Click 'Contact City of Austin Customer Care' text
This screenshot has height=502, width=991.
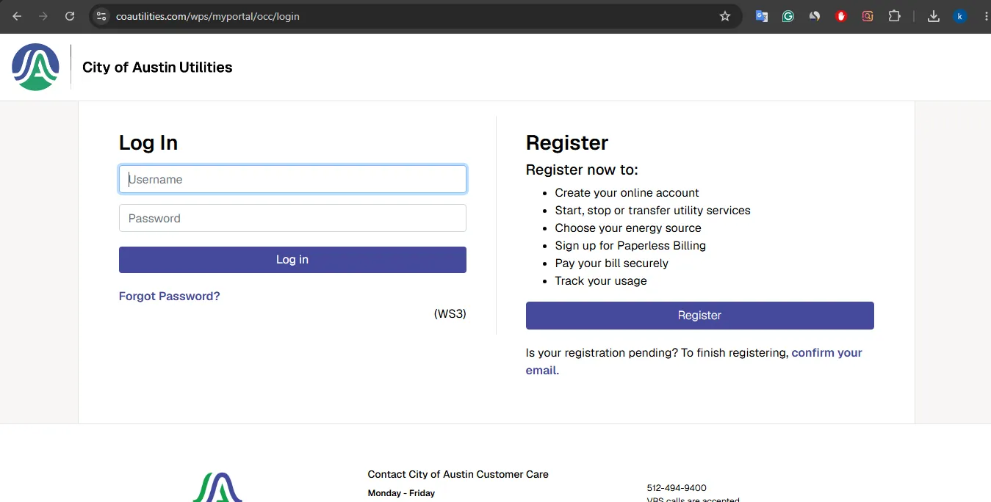pos(458,474)
